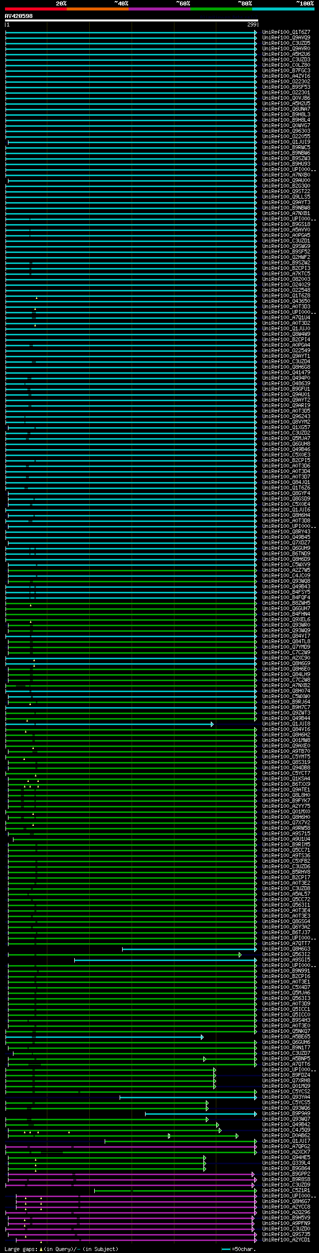319x1253 pixels.
Task: Select subject label UniRef100_Q9S735
Action: (x=286, y=1234)
